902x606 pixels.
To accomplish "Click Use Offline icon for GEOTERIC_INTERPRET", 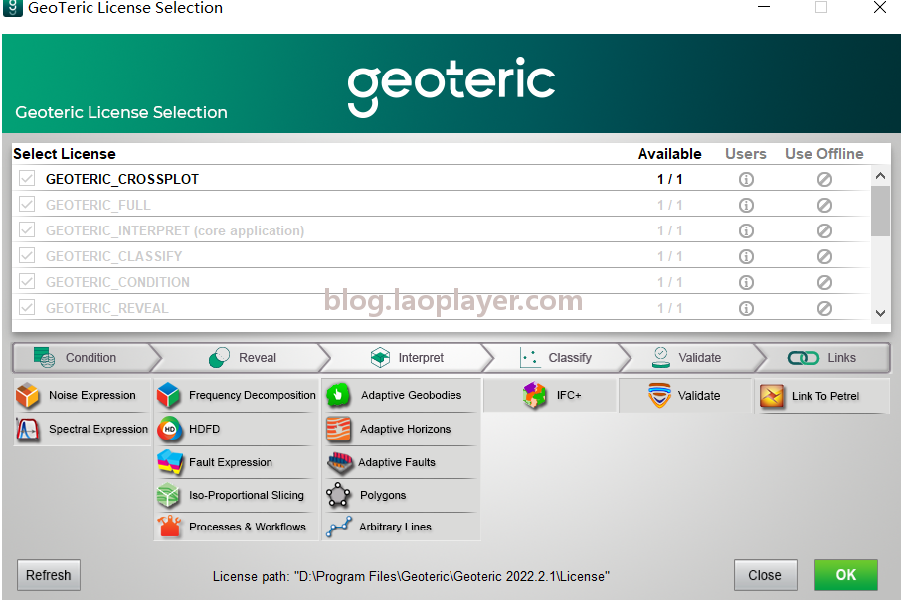I will [824, 230].
